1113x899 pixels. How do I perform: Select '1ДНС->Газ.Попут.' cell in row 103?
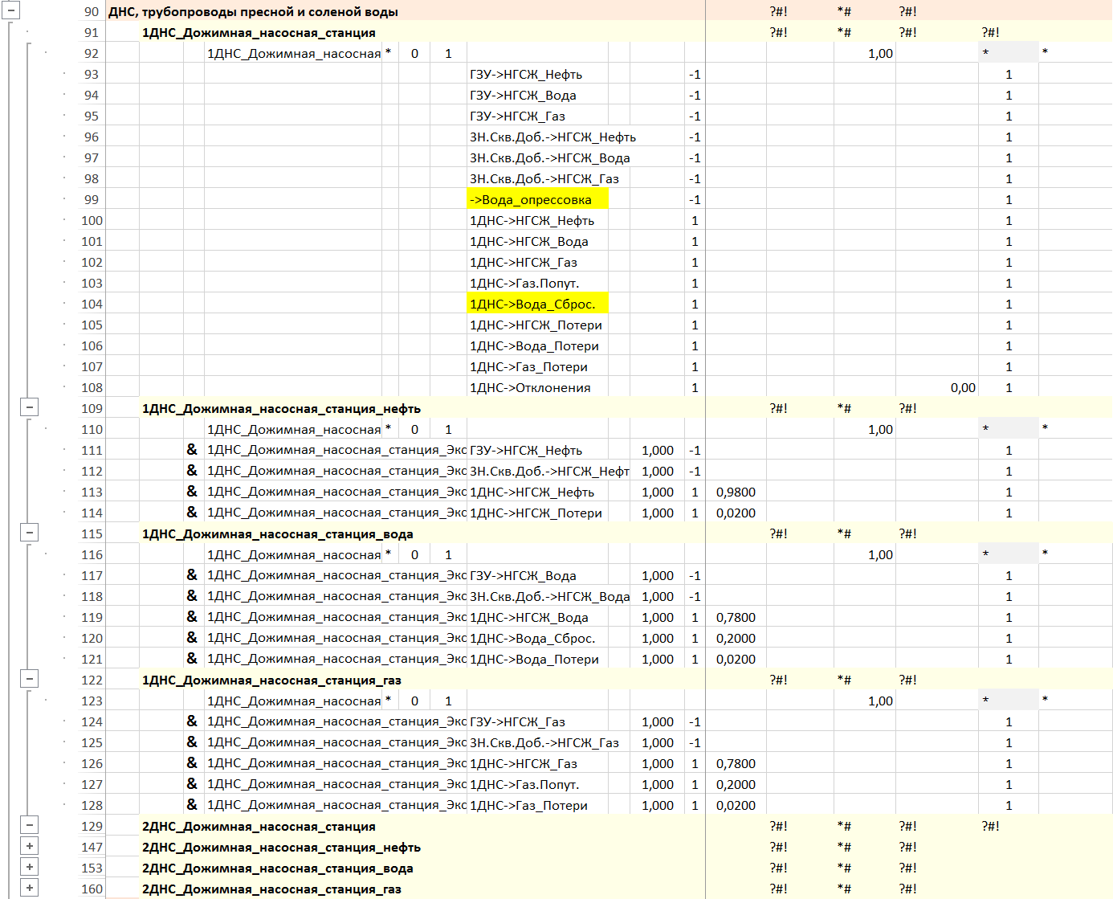point(537,284)
